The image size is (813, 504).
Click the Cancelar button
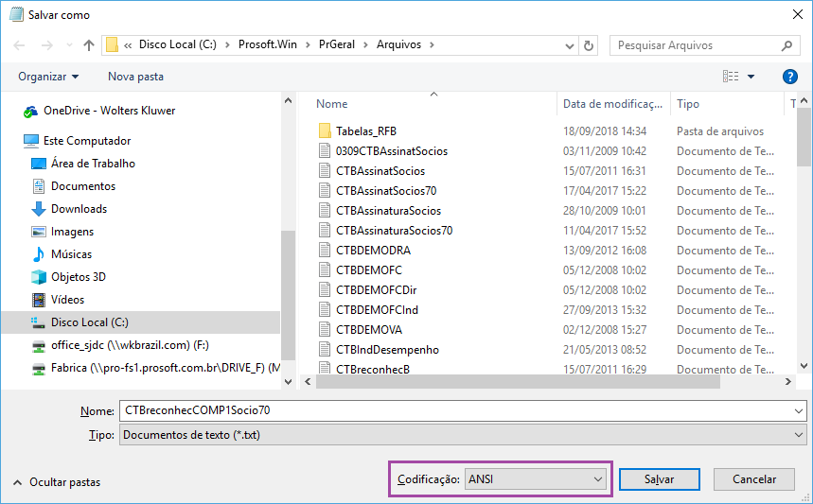(x=754, y=479)
